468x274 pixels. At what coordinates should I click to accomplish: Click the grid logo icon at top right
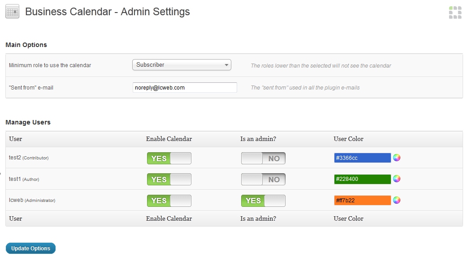455,13
